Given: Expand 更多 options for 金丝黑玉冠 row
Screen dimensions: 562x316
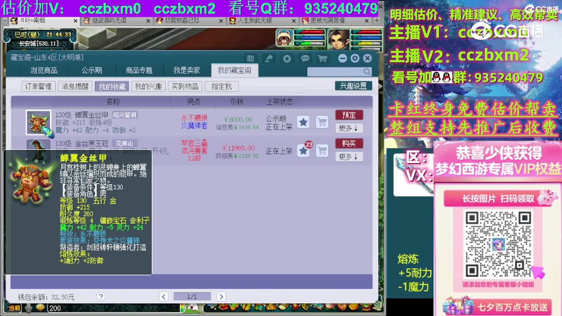Looking at the screenshot, I should coord(349,156).
